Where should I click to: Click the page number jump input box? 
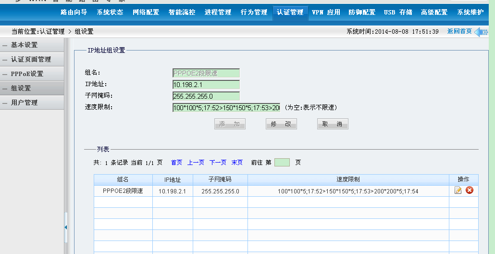click(x=282, y=163)
